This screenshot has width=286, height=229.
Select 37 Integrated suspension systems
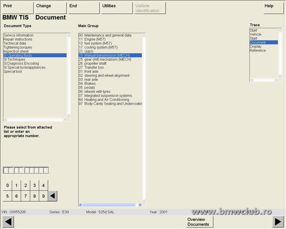(x=110, y=95)
